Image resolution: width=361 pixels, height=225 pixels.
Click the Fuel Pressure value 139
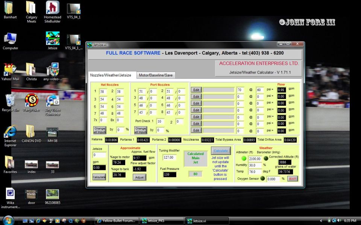170,174
